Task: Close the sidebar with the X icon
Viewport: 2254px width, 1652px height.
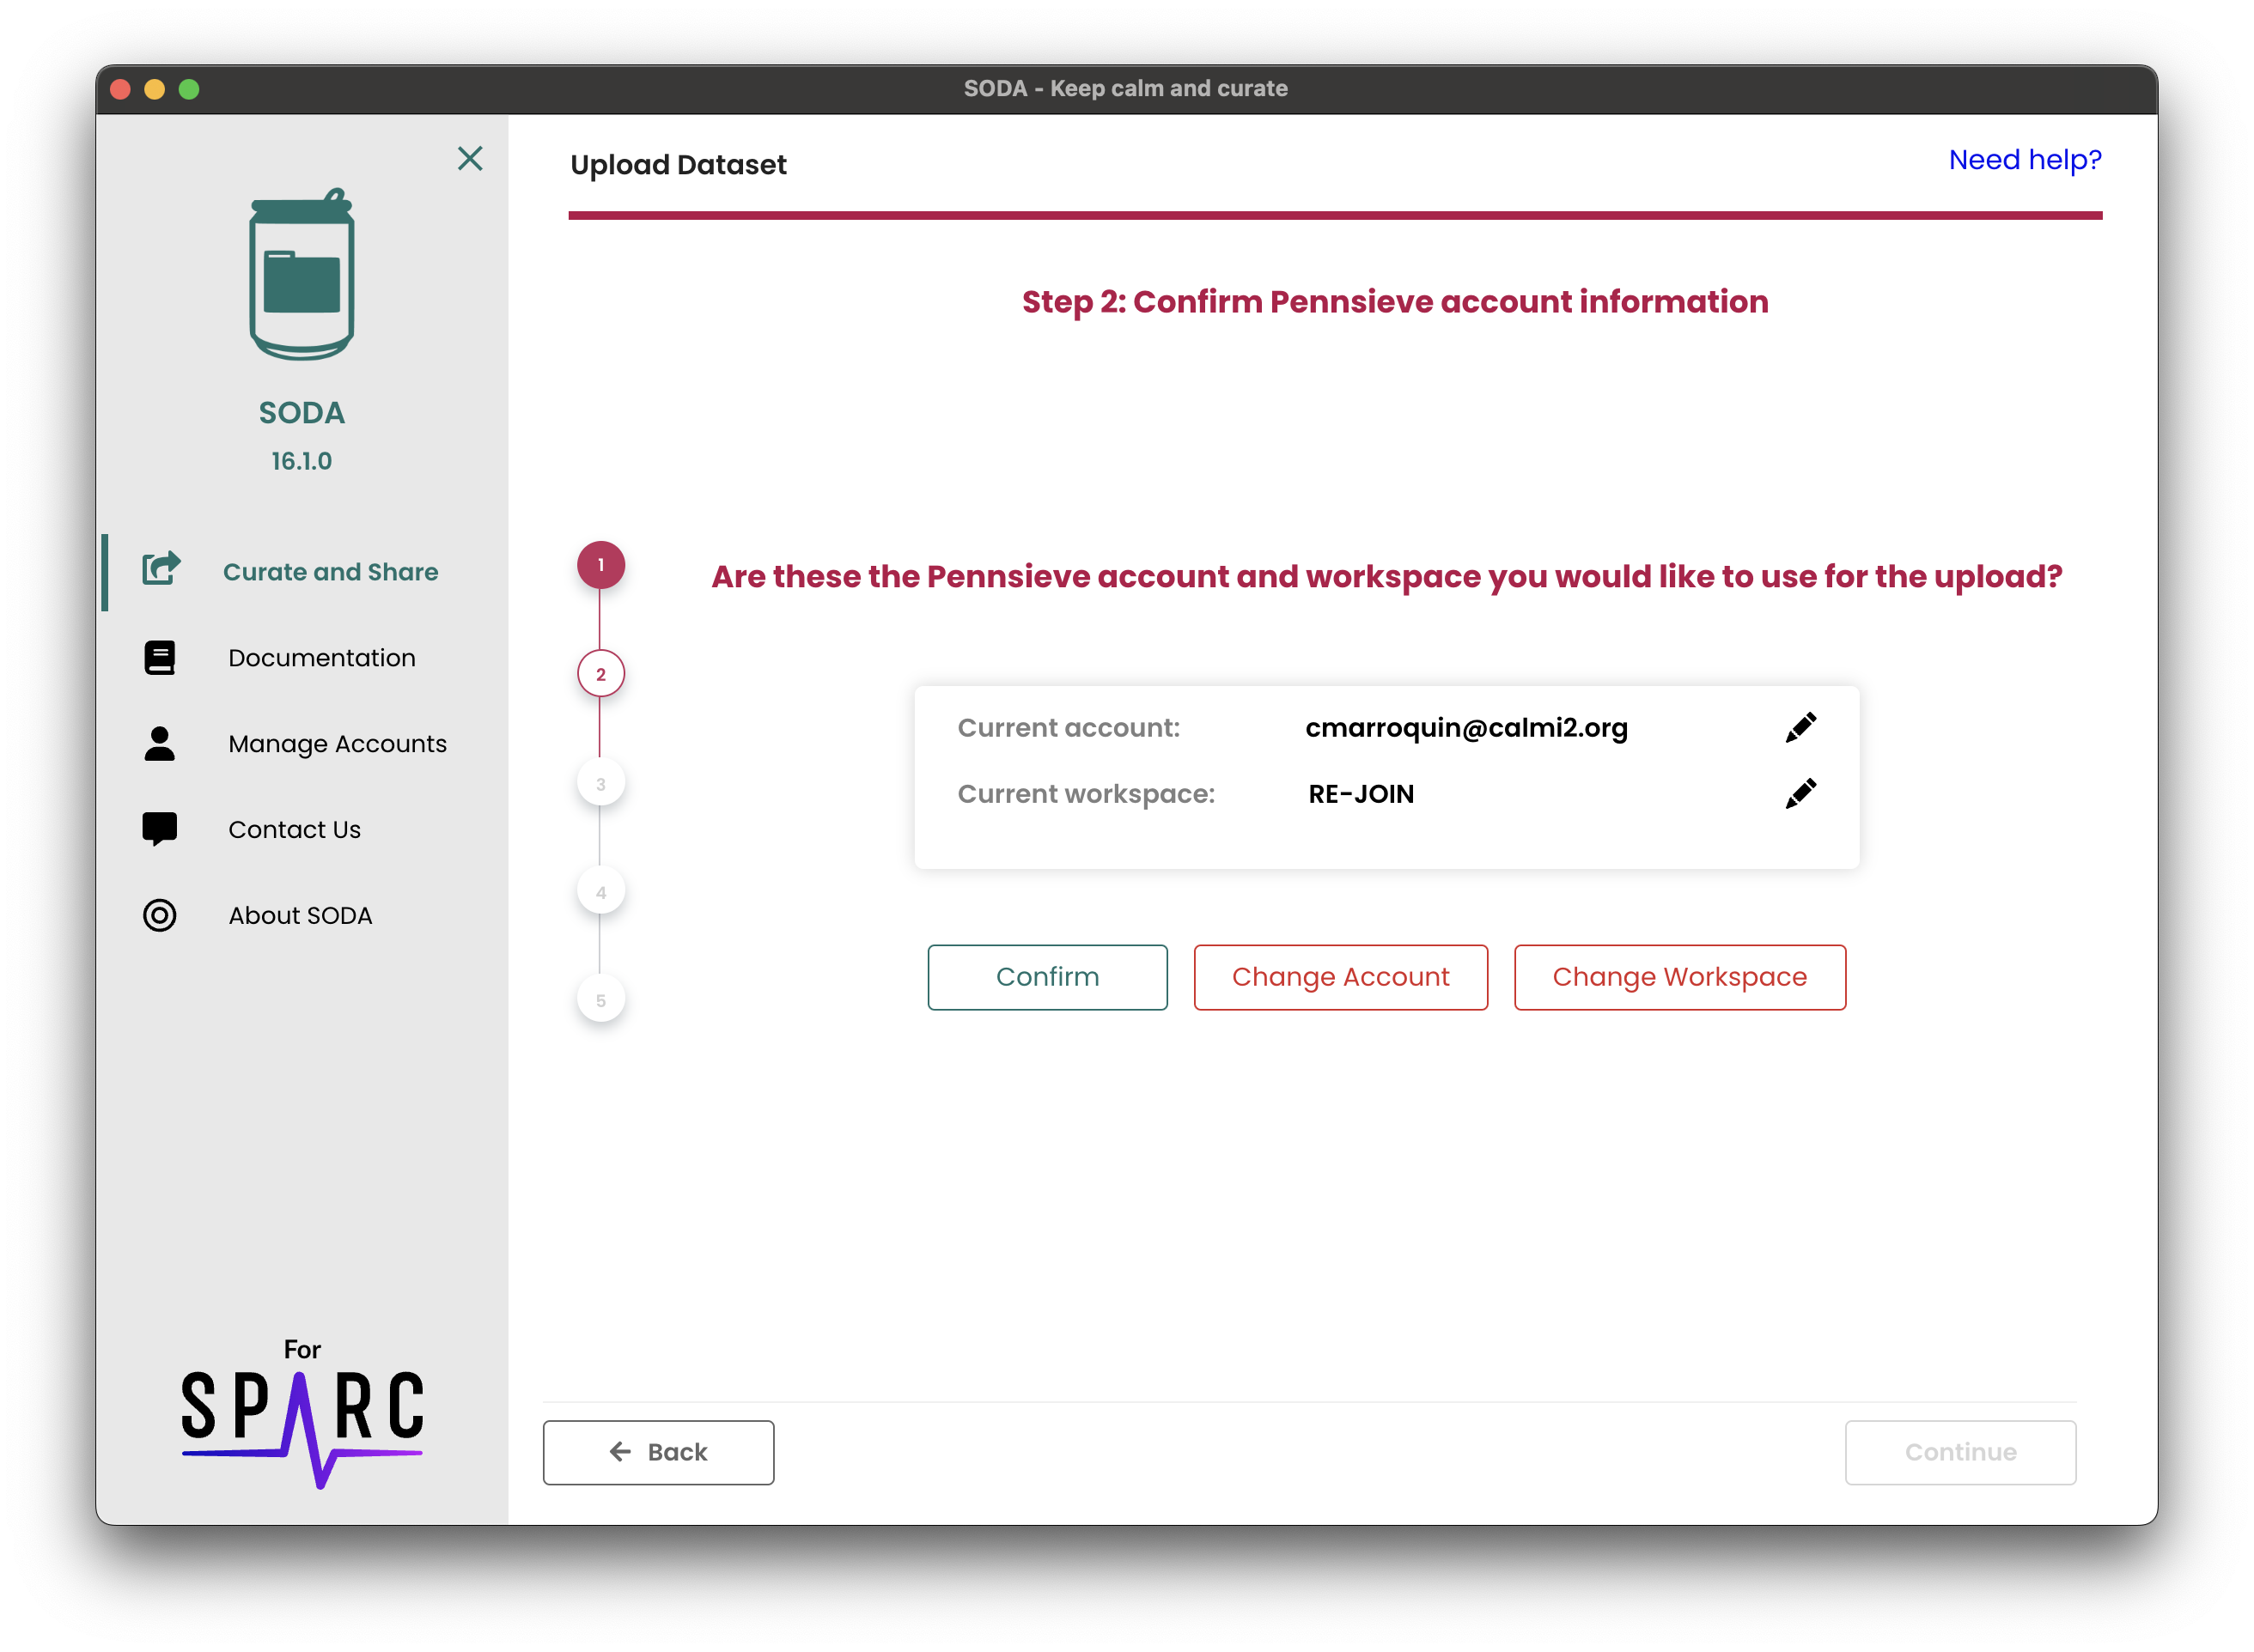Action: pos(470,158)
